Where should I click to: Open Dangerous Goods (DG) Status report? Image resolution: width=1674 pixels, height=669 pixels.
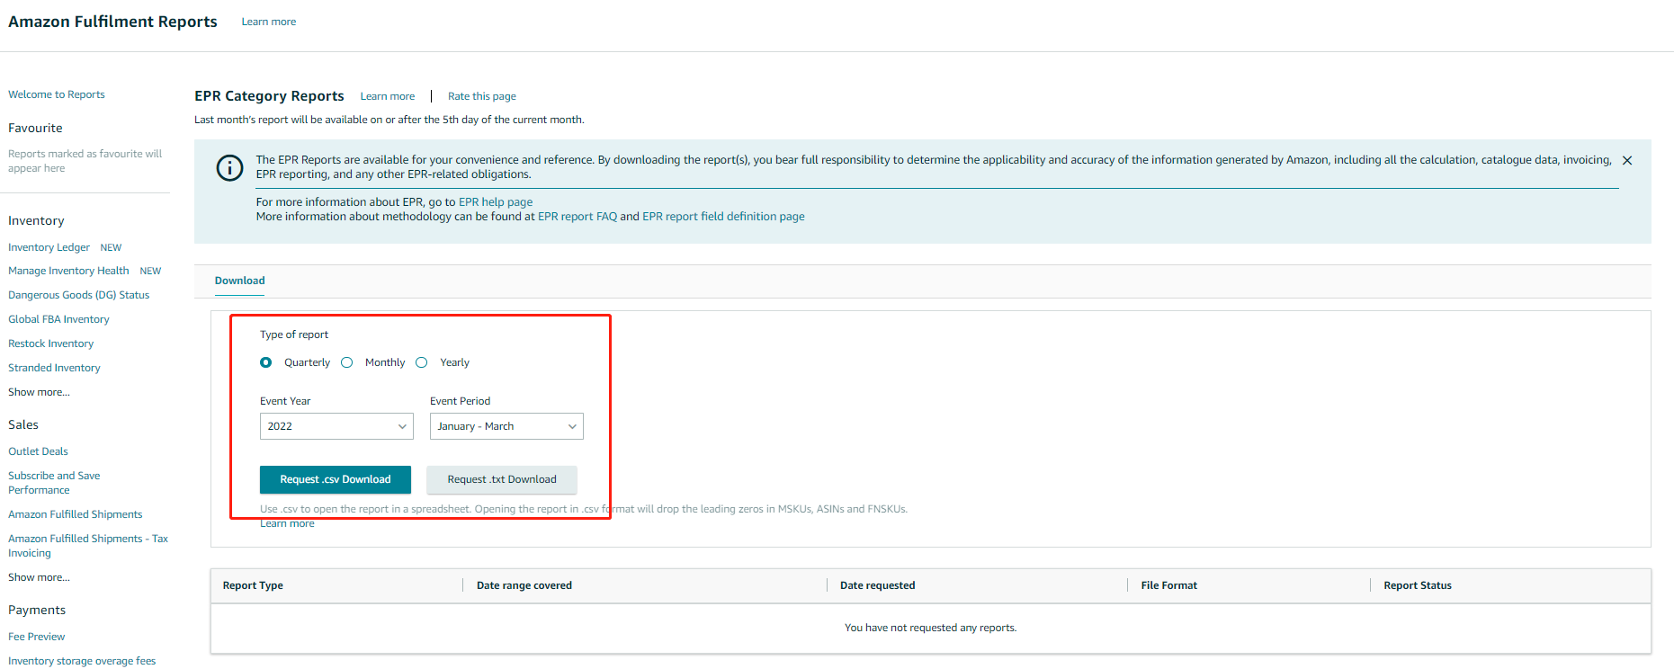click(79, 295)
